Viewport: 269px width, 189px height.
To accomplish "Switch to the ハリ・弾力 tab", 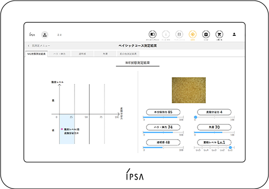I will [x=59, y=54].
